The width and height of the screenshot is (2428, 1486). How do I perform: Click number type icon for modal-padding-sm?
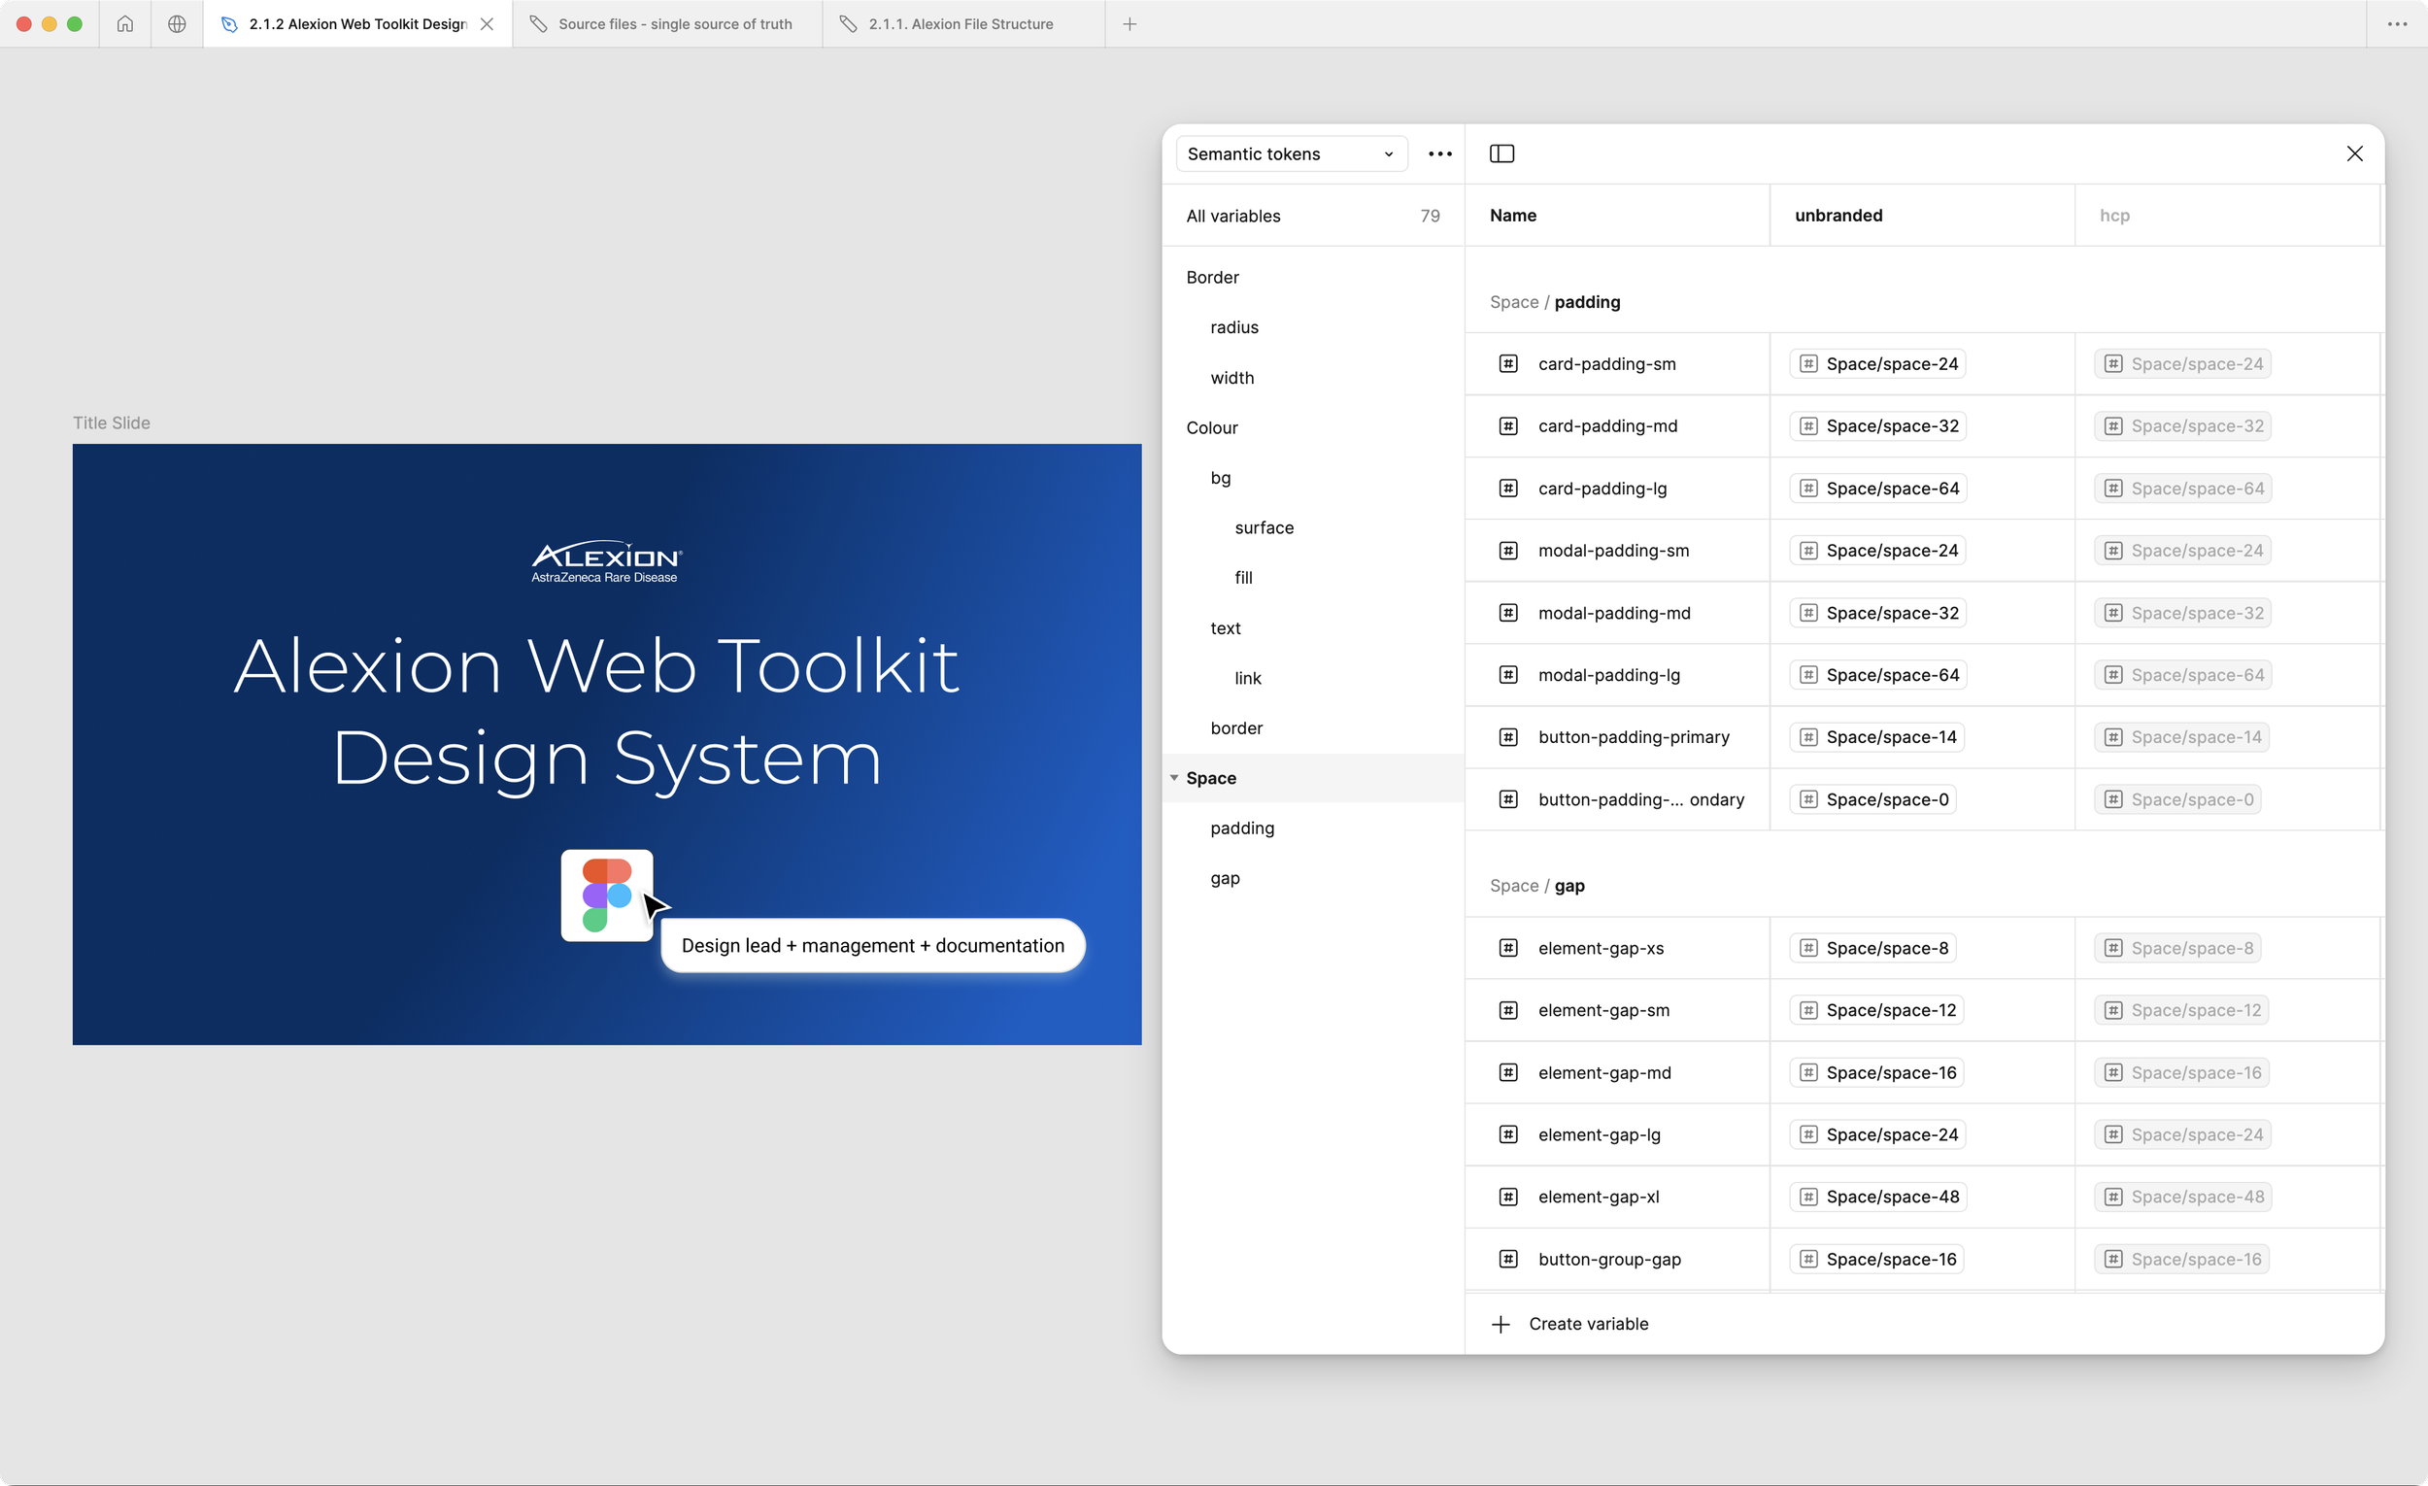[x=1507, y=551]
